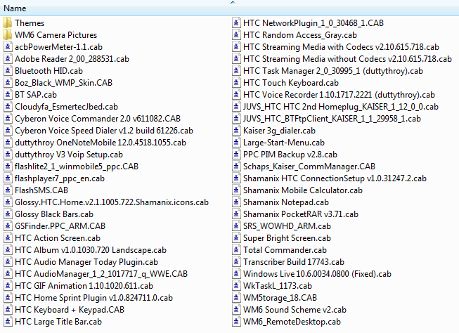Viewport: 459px width, 333px height.
Task: Select HTC Task Manager 2_0_30995_1 (duttythroy).cab
Action: 333,71
